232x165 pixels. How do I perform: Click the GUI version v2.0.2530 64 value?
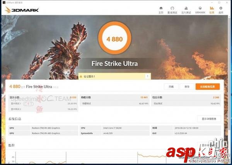coord(181,133)
